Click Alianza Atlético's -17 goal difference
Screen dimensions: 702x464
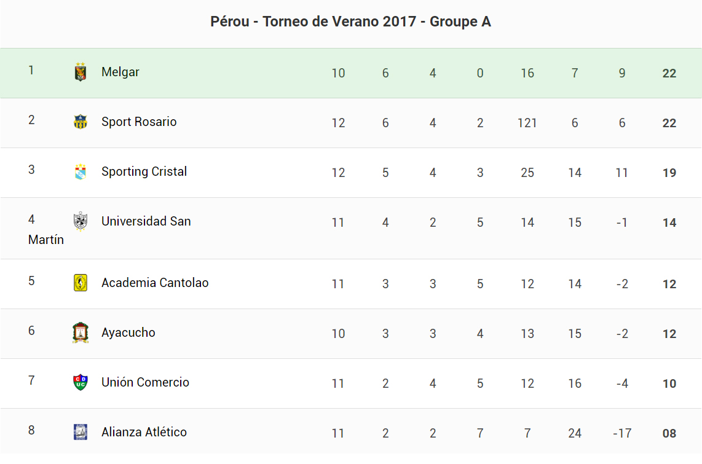click(x=621, y=433)
